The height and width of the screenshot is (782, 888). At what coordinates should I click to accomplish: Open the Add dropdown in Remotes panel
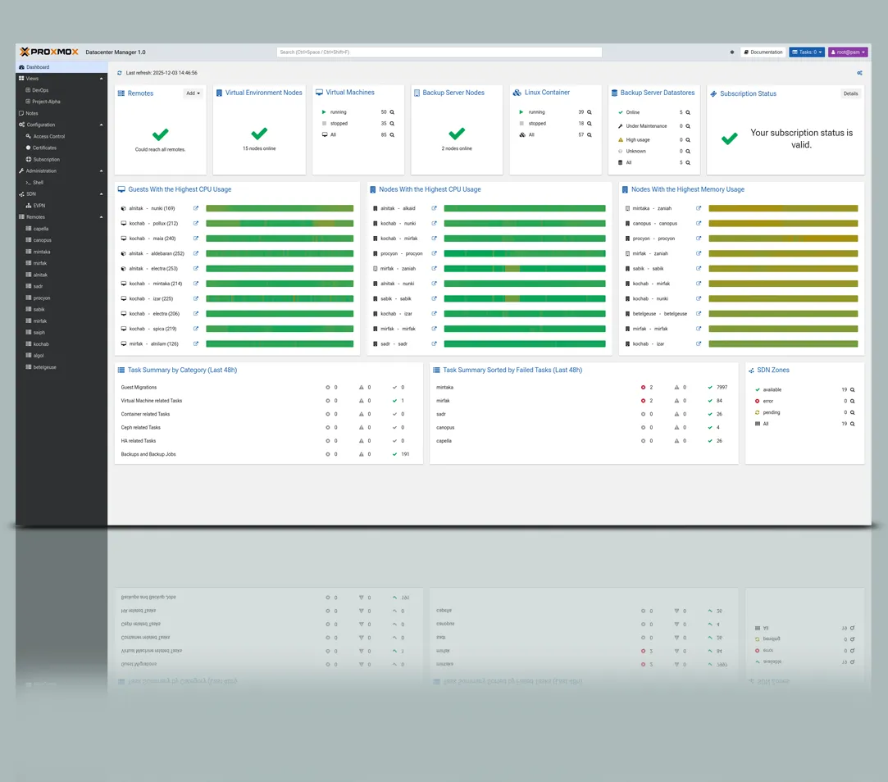click(x=193, y=93)
